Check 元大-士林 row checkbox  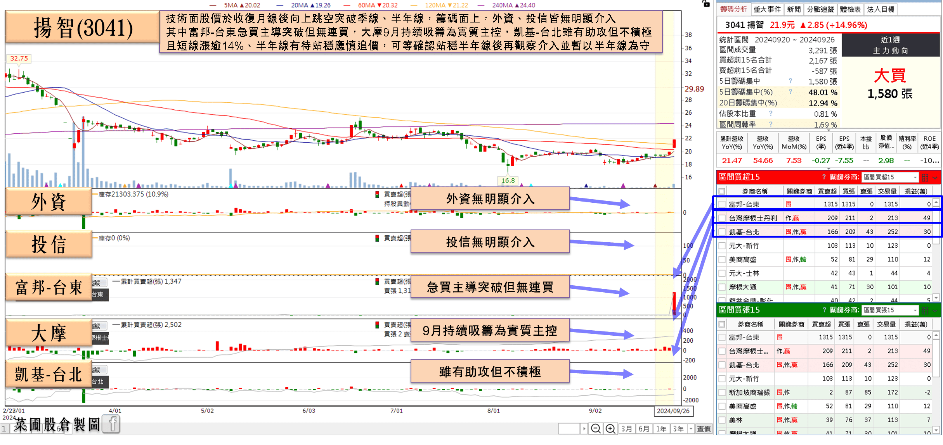click(x=722, y=273)
